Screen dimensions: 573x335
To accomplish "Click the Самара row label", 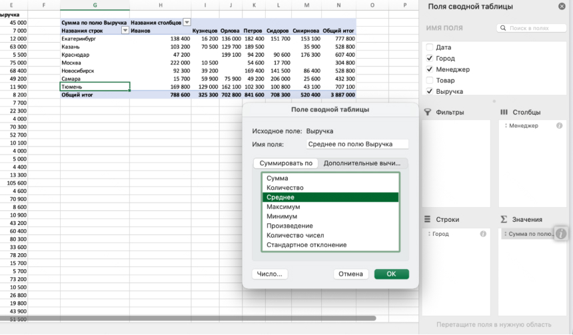I will [x=95, y=79].
